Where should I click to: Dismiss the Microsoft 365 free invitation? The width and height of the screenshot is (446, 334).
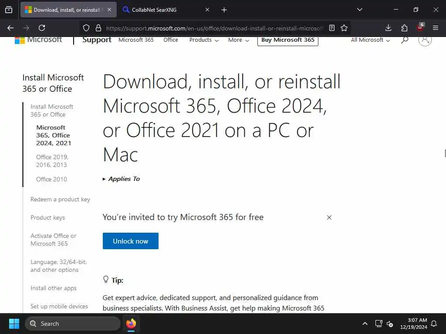(x=329, y=217)
